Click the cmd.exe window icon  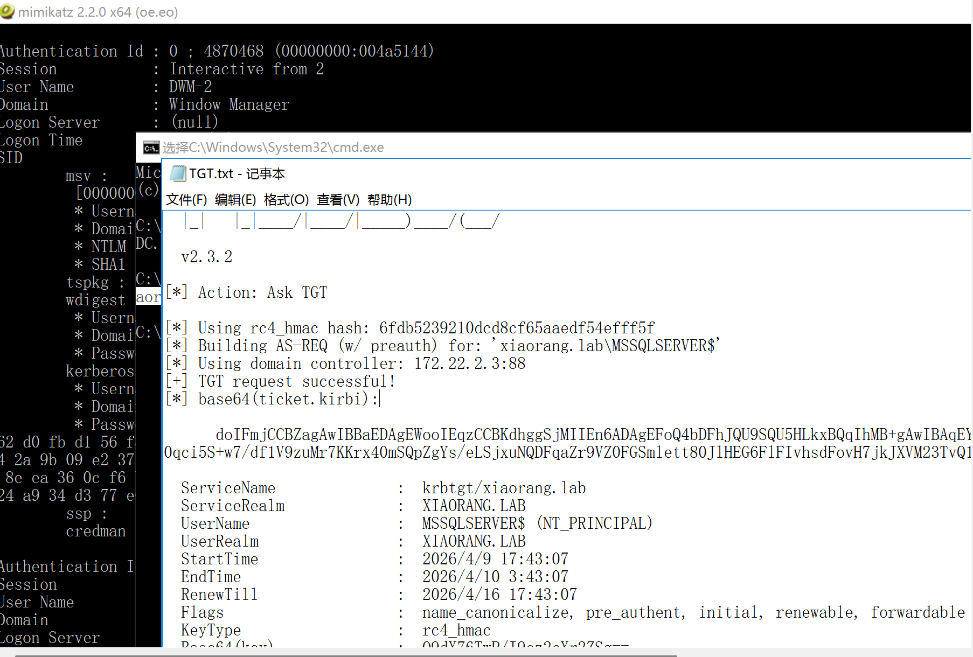click(151, 148)
